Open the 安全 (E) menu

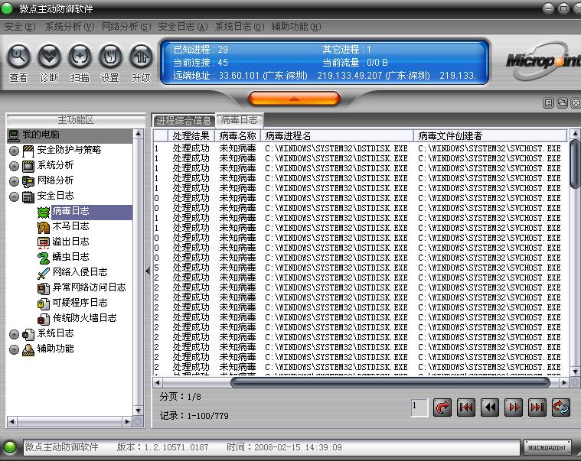19,27
